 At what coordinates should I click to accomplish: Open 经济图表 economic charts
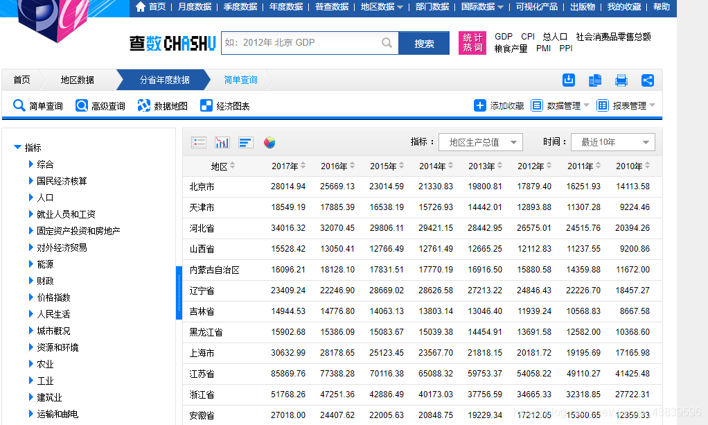225,106
